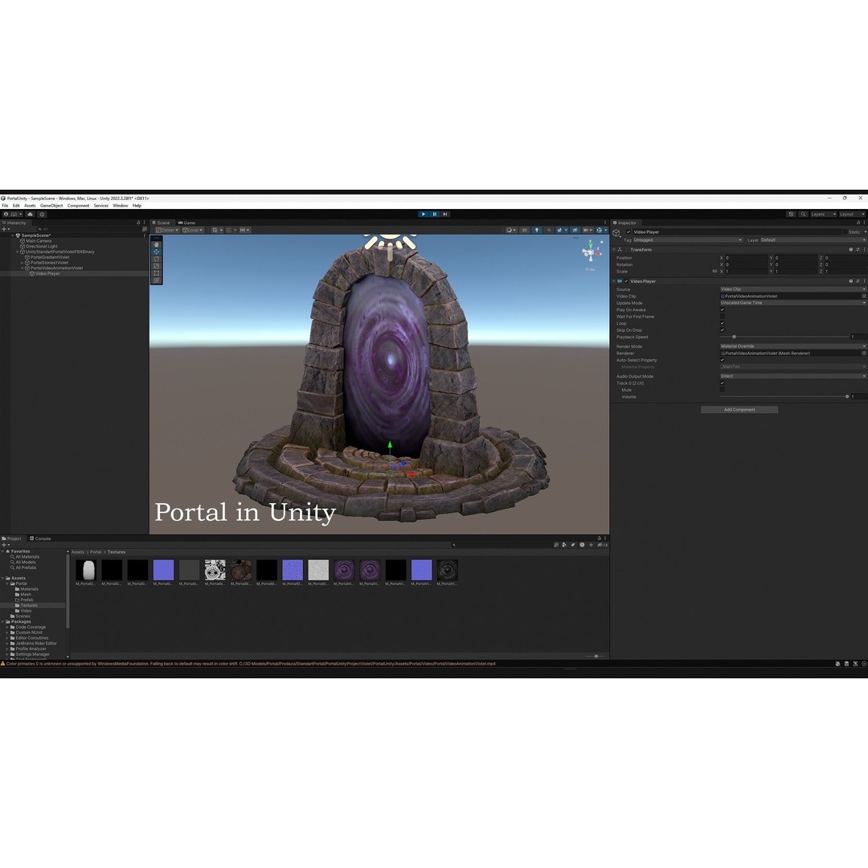Disable the Loop checkbox in Video Player
The image size is (868, 868).
722,323
